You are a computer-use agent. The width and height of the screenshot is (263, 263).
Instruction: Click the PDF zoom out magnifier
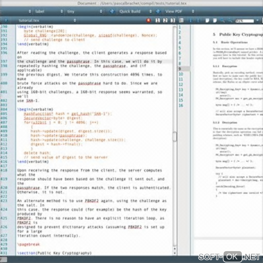pyautogui.click(x=230, y=20)
